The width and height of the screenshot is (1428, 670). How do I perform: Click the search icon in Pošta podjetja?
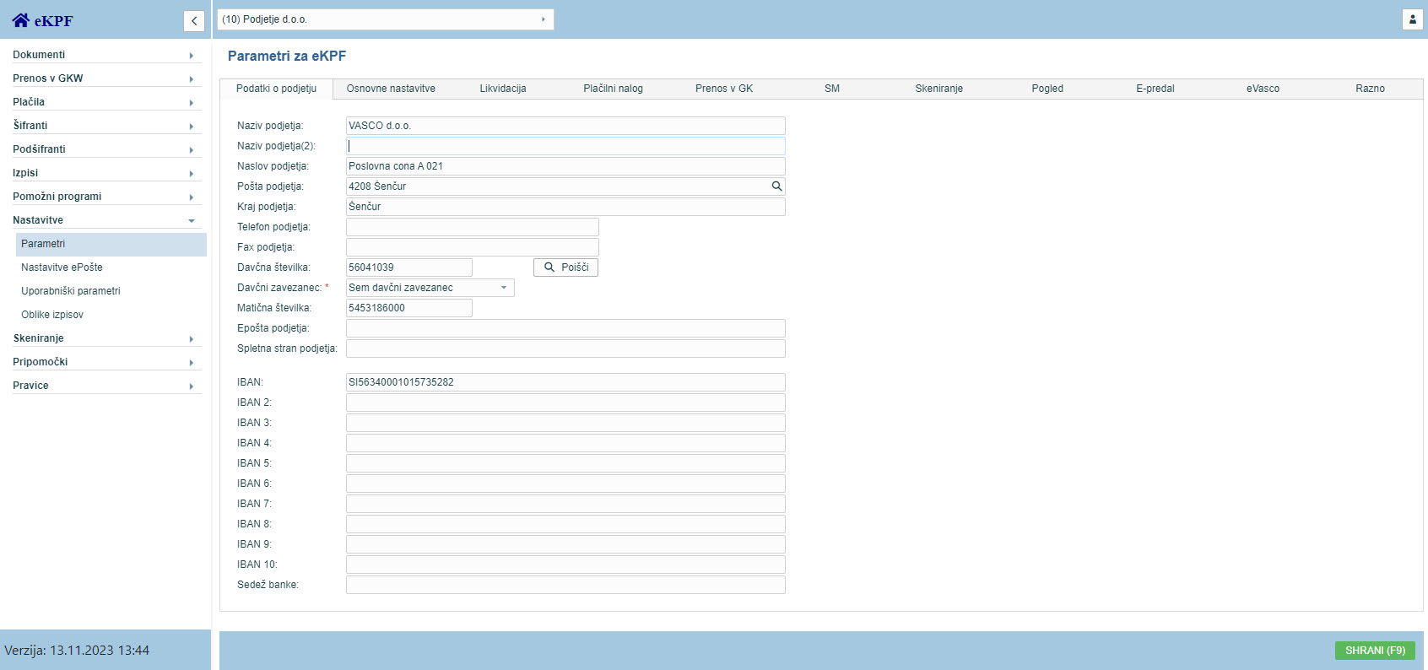pyautogui.click(x=776, y=186)
